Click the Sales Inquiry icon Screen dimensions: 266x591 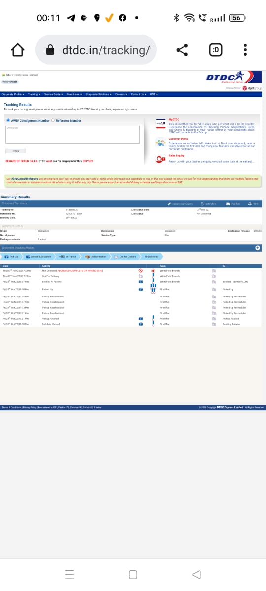pos(161,159)
